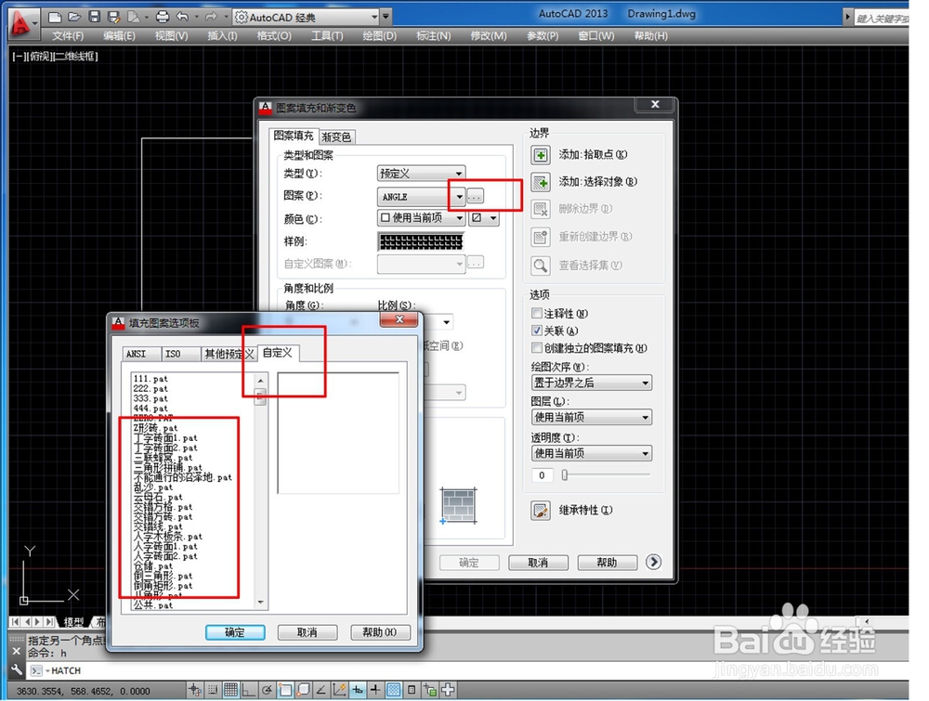Toggle Snap Mode in status bar
Screen dimensions: 929x701
coord(213,690)
